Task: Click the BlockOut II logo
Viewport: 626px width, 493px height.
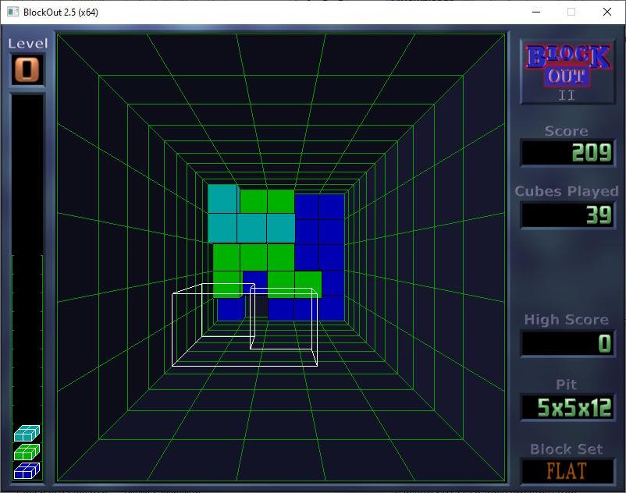Action: [x=567, y=73]
